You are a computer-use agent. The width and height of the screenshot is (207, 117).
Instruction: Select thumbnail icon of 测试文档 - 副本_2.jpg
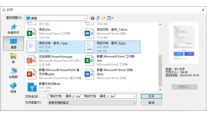(x=89, y=47)
